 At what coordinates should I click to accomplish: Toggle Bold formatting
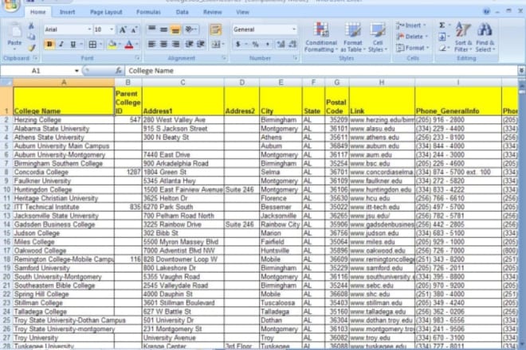click(x=49, y=45)
